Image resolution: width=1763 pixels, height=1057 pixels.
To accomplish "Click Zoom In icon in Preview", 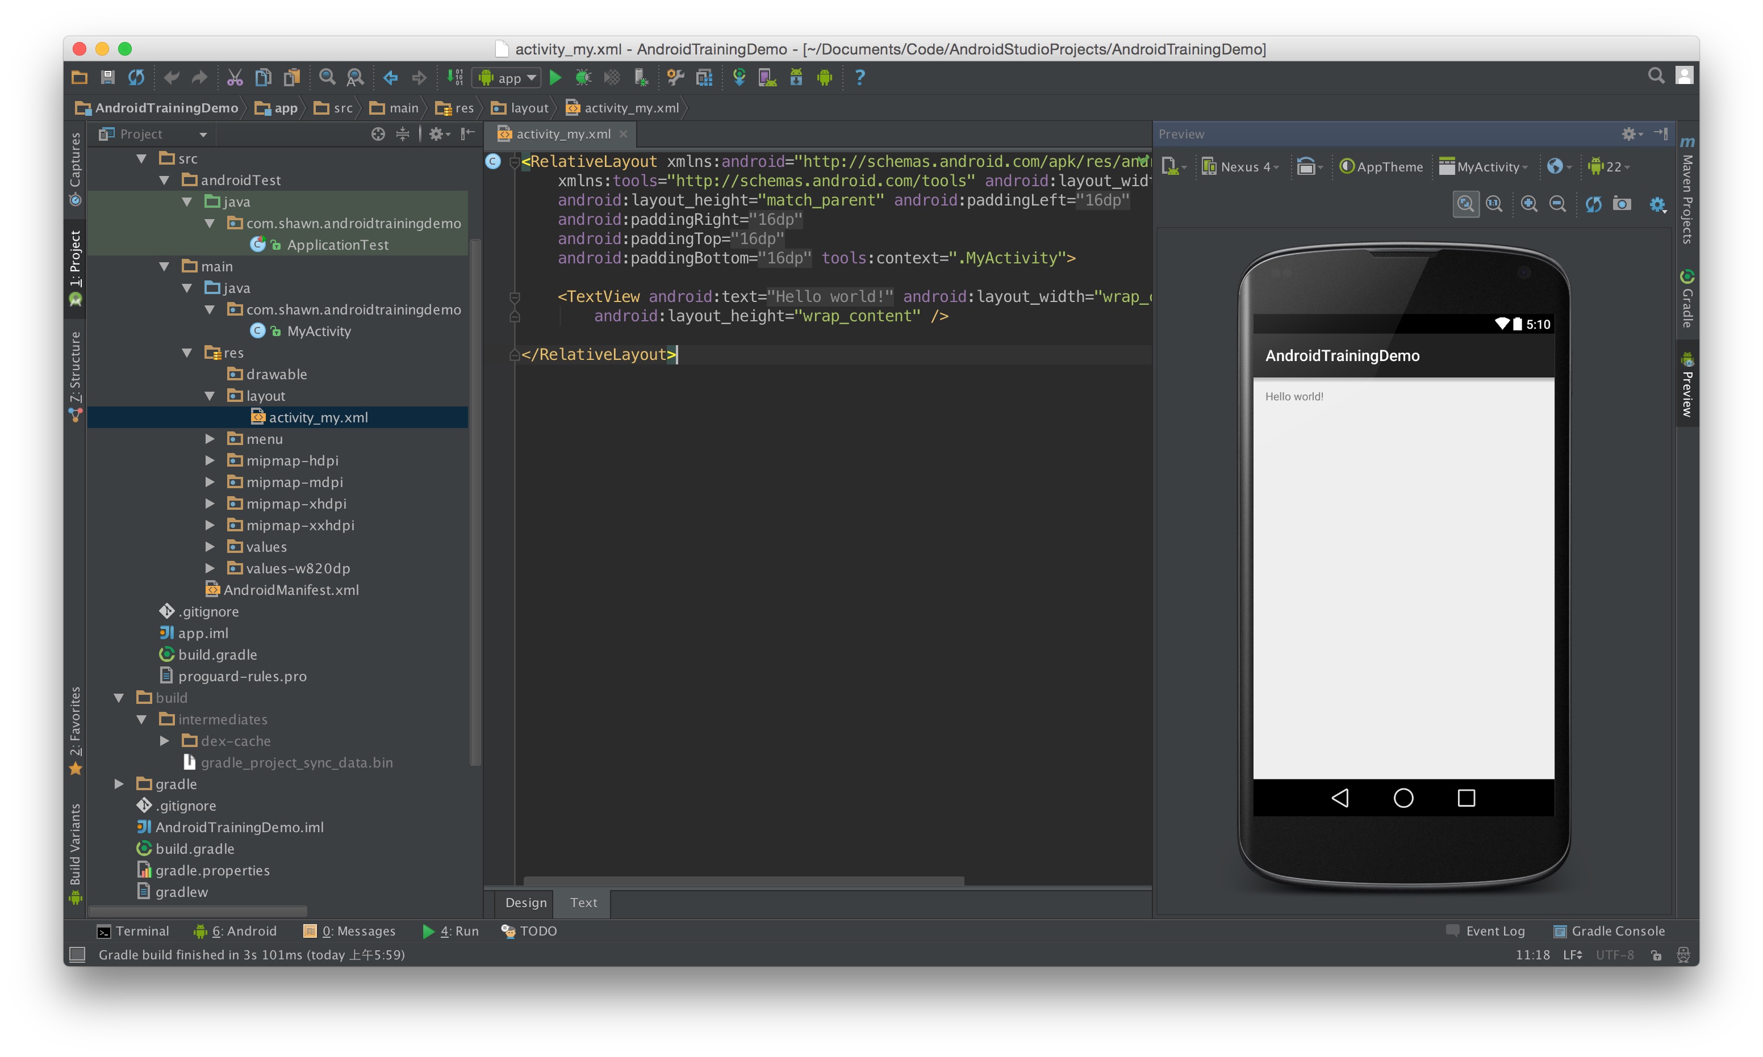I will (1529, 204).
